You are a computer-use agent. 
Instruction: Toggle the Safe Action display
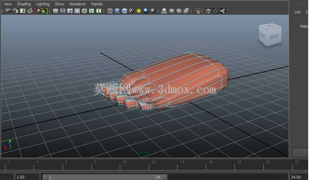pyautogui.click(x=92, y=11)
